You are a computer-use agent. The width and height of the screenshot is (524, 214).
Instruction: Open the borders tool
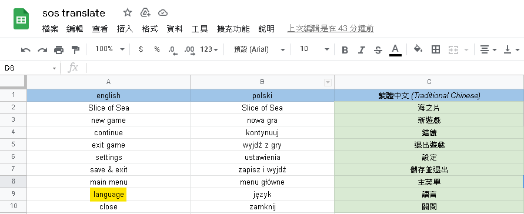435,49
